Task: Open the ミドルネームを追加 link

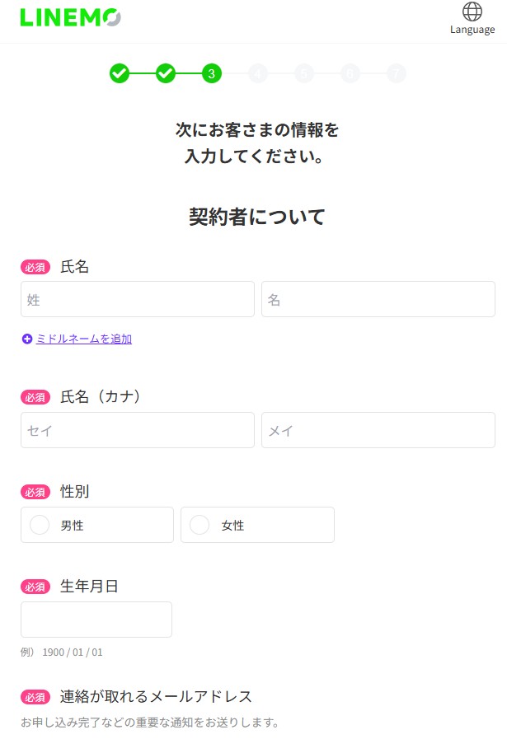Action: tap(81, 339)
